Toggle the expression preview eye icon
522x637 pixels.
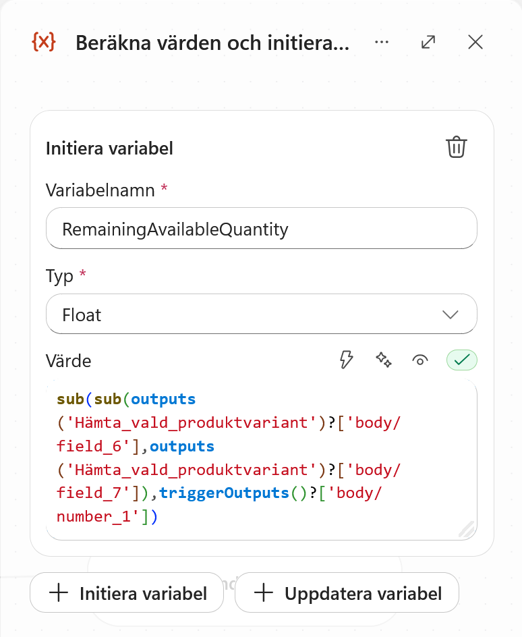click(x=420, y=360)
